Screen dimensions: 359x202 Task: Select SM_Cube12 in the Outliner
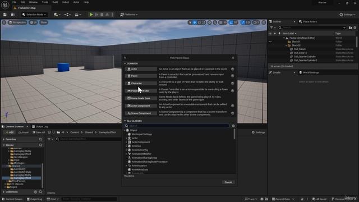click(x=300, y=53)
